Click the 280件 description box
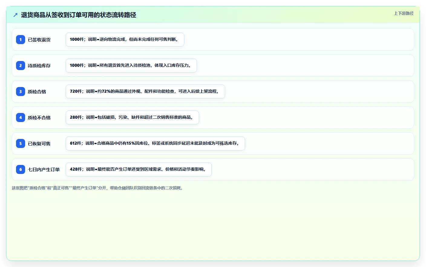The height and width of the screenshot is (267, 426). click(x=132, y=117)
